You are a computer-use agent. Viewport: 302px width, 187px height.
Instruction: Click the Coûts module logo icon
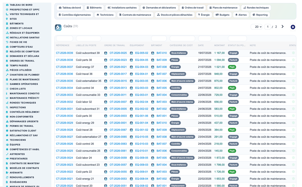tap(58, 27)
